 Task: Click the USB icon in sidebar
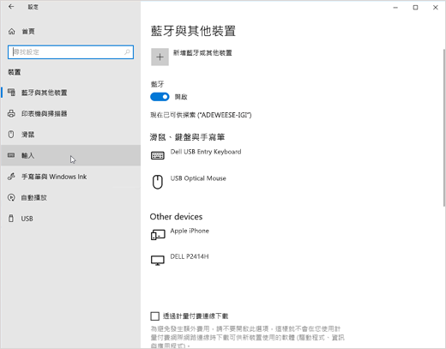(11, 219)
